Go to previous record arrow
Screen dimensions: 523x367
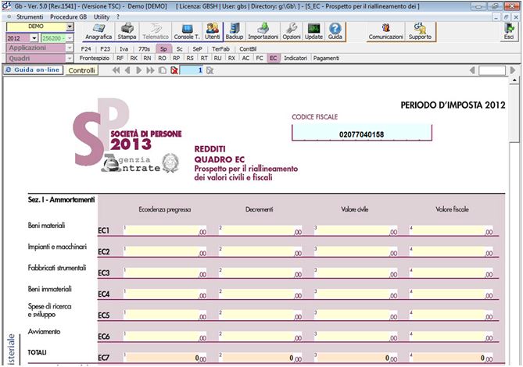pyautogui.click(x=127, y=70)
